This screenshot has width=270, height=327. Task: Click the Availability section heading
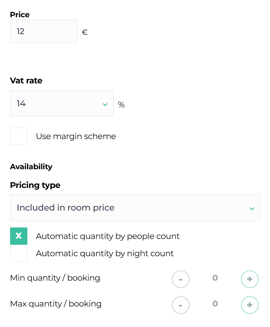[31, 167]
